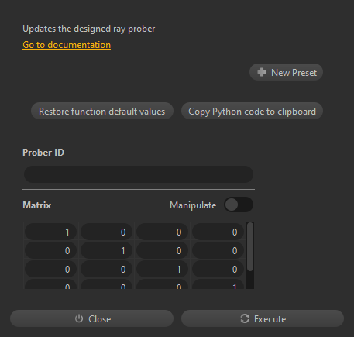Select matrix cell row three column three
354x337 pixels.
coord(162,269)
